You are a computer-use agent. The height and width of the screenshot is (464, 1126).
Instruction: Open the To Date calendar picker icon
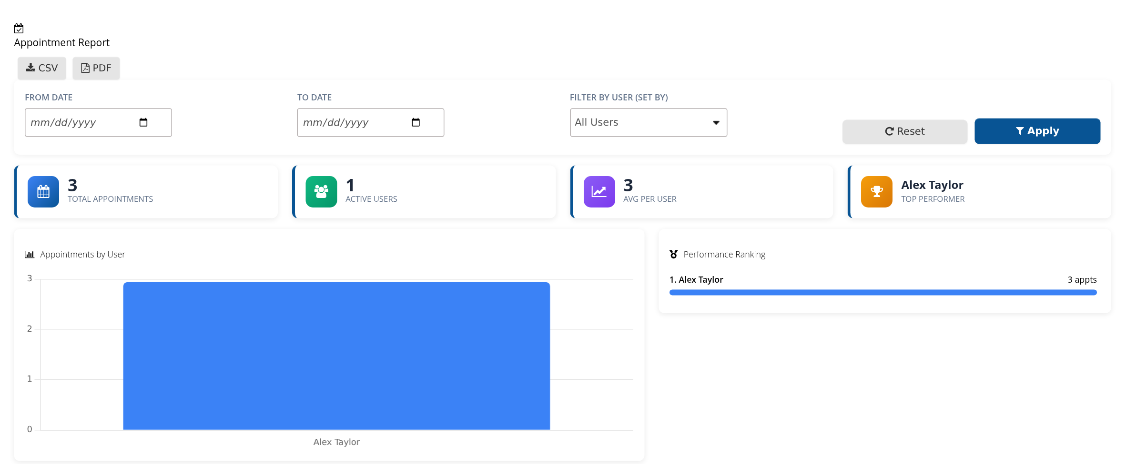[416, 122]
